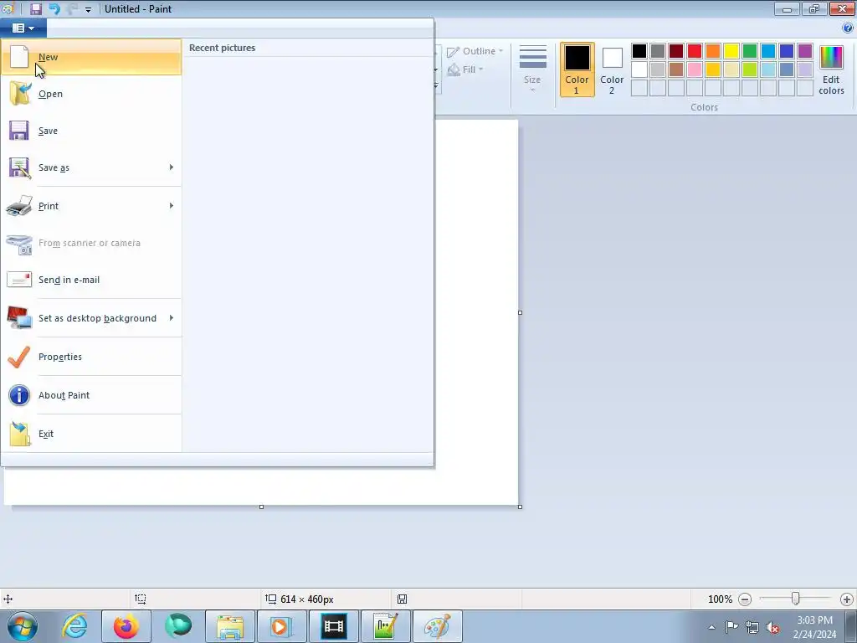Click the 100% zoom level text
857x643 pixels.
(x=720, y=599)
